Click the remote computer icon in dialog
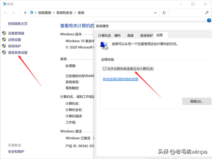Viewport: 212px width, 159px height. pyautogui.click(x=104, y=46)
